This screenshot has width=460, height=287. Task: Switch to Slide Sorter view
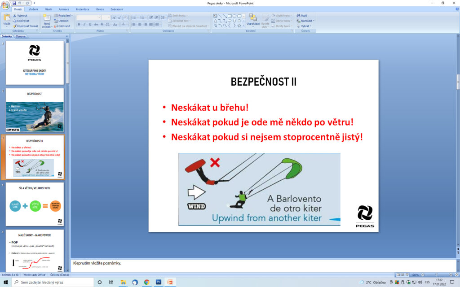(402, 275)
